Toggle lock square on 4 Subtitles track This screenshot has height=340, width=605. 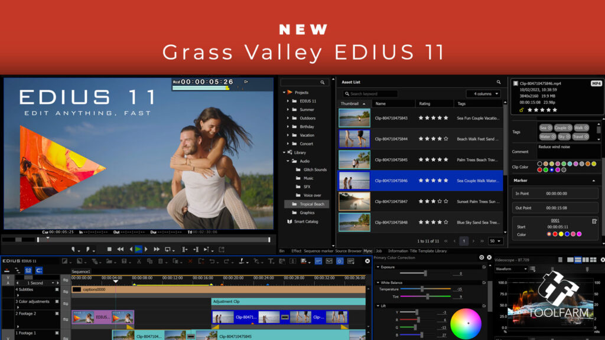pos(57,289)
